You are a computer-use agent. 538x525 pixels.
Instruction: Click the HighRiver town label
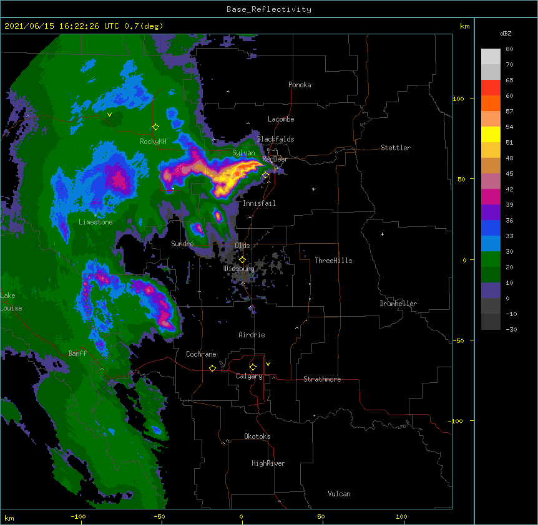pyautogui.click(x=268, y=463)
